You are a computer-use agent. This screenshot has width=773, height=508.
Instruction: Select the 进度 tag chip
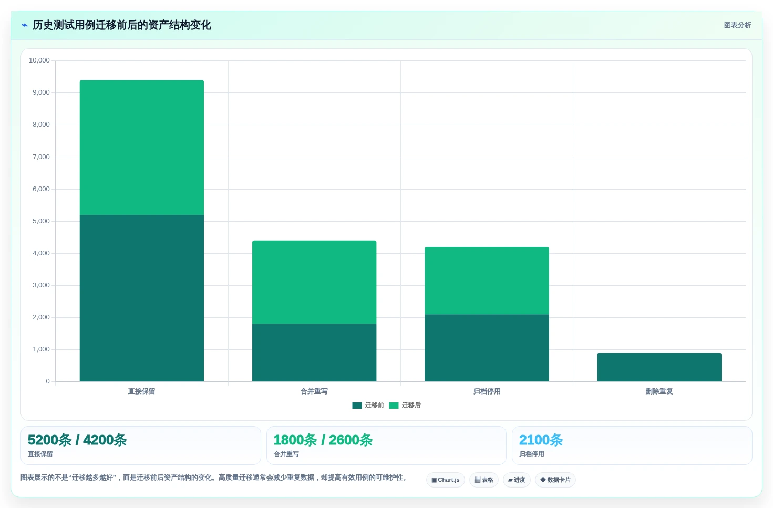point(517,480)
